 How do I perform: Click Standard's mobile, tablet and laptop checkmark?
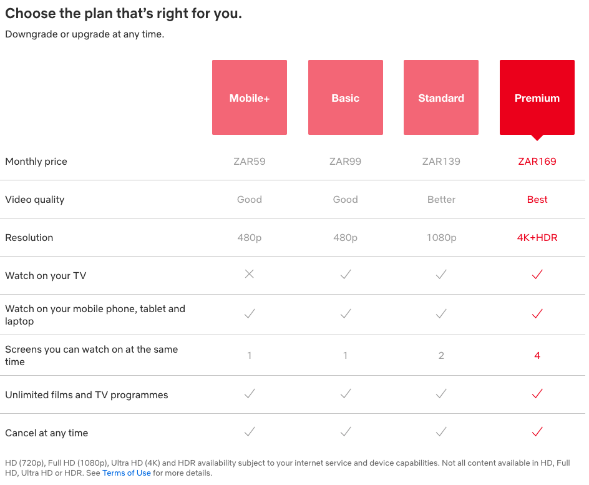point(441,314)
